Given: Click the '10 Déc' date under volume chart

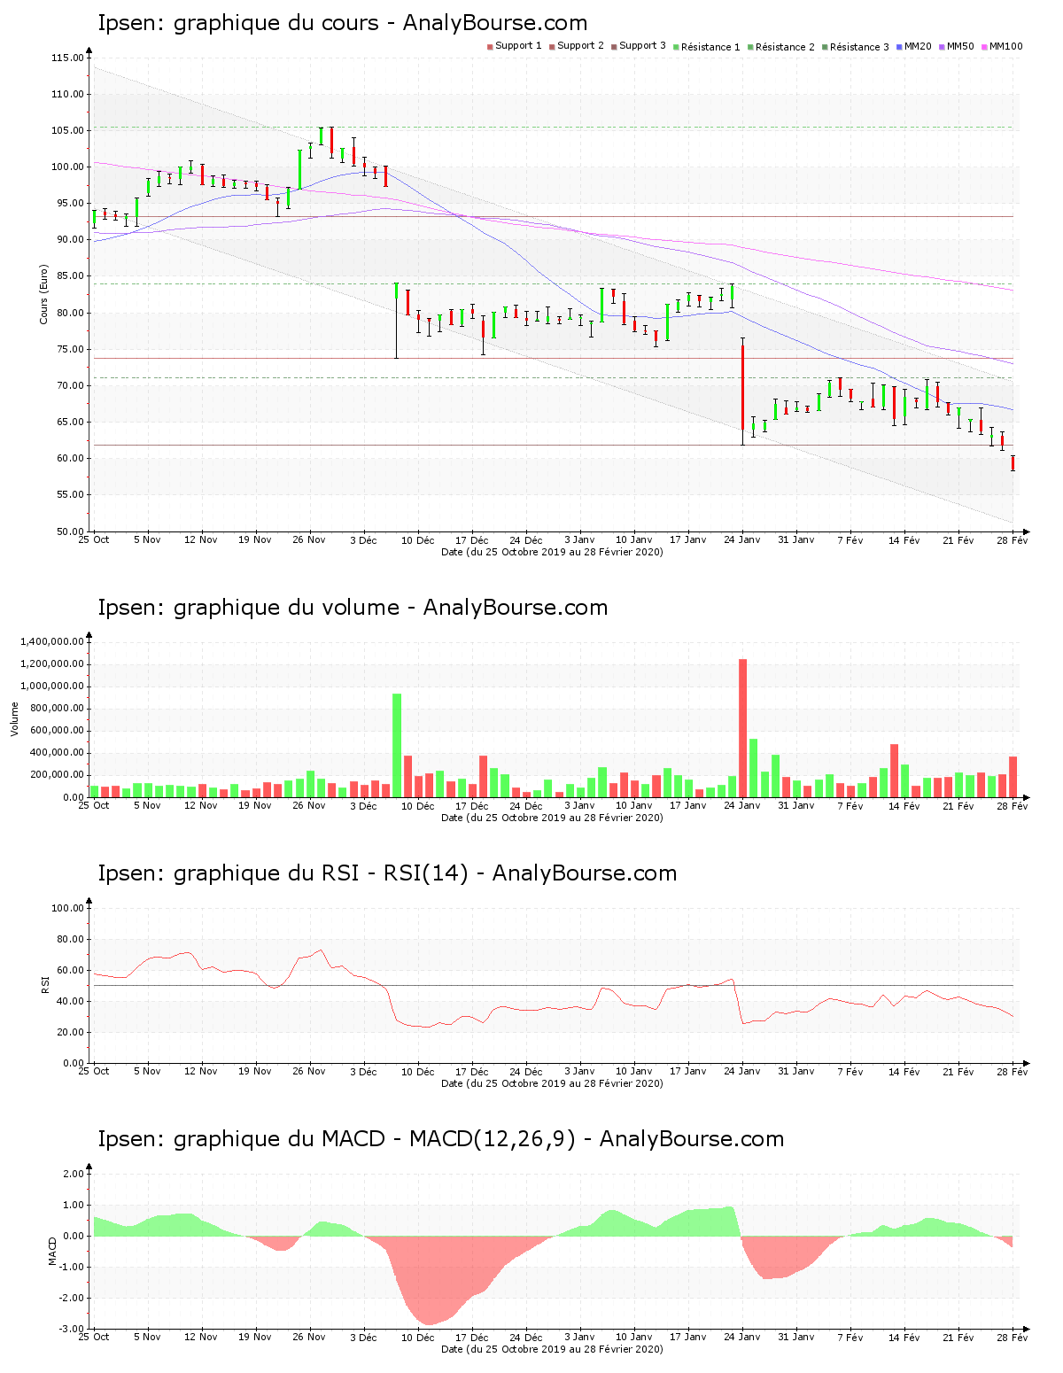Looking at the screenshot, I should click(418, 806).
